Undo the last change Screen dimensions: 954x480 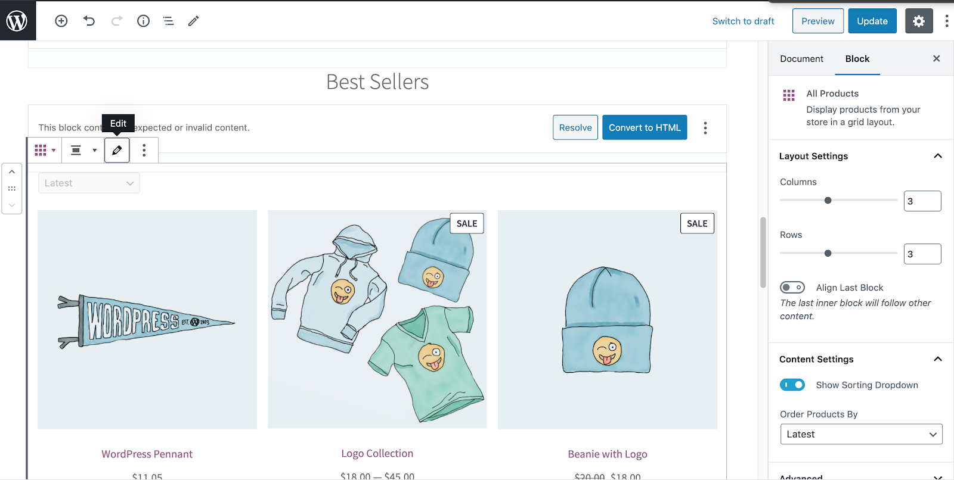click(x=89, y=21)
